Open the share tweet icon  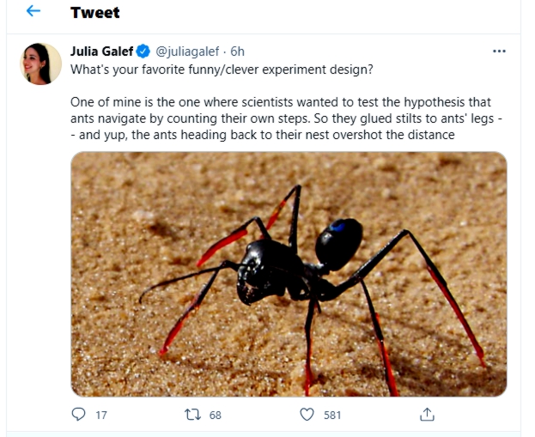[426, 415]
